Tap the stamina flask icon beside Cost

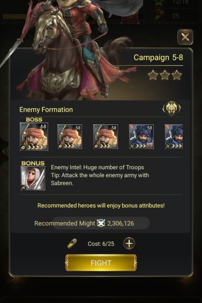(72, 243)
